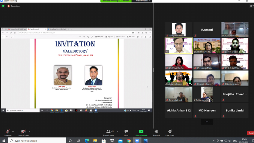This screenshot has height=143, width=254.
Task: Show next page of participant videos
Action: point(207,122)
